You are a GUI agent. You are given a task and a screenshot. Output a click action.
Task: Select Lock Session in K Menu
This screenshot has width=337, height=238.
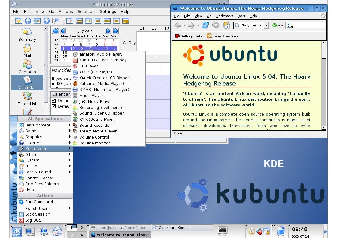pyautogui.click(x=45, y=214)
